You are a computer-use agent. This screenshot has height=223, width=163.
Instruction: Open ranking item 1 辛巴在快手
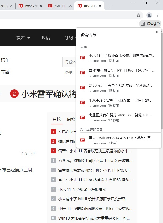pos(67,132)
